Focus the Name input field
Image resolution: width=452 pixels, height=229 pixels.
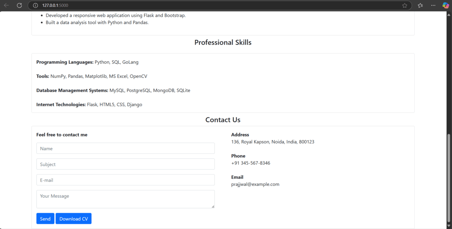pyautogui.click(x=125, y=148)
